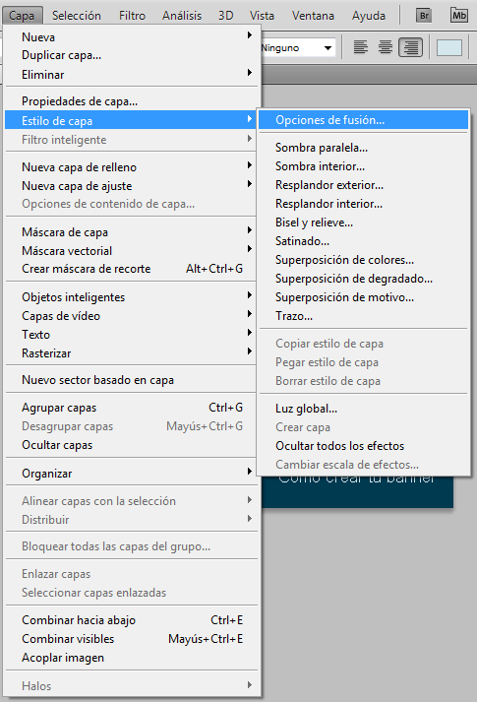Apply Sombra paralela... style
The height and width of the screenshot is (702, 477).
(364, 148)
